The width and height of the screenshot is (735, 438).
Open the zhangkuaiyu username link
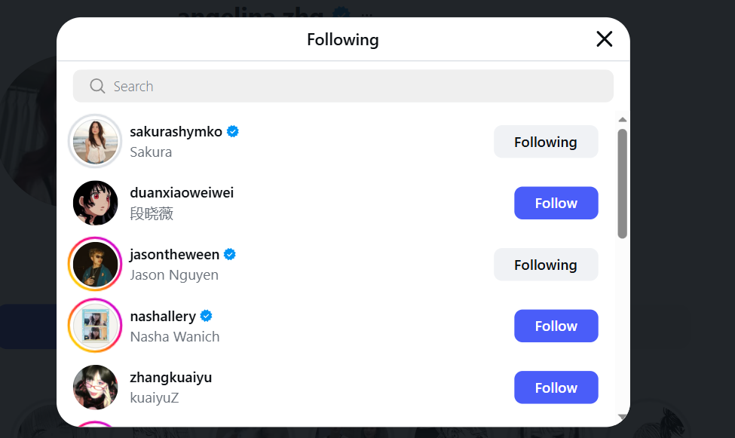(x=170, y=378)
